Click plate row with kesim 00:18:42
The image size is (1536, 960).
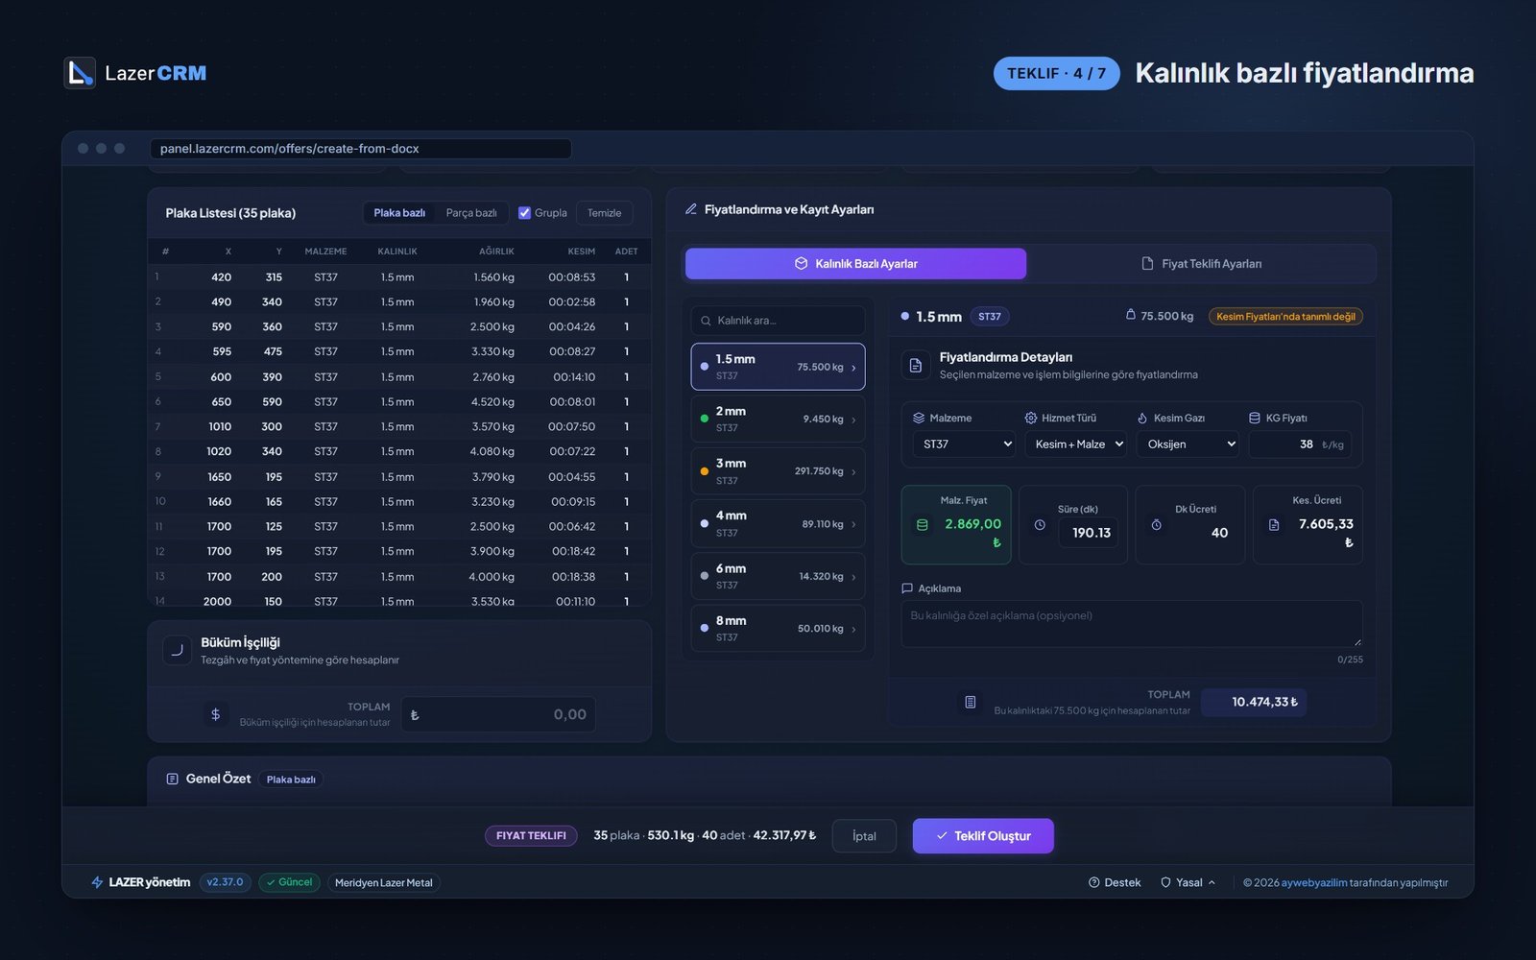[399, 551]
